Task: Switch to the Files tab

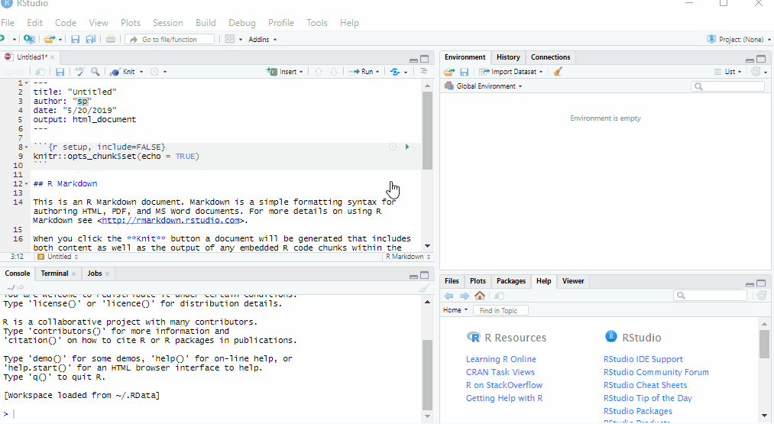Action: click(x=452, y=281)
